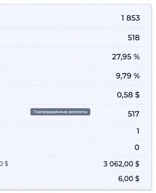The image size is (156, 193).
Task: Click the percent sign next to 9,79
Action: tap(137, 76)
